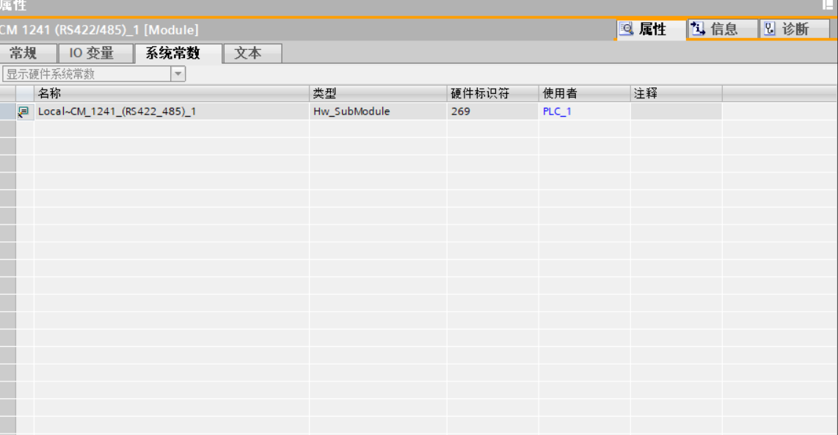Viewport: 838px width, 435px height.
Task: Switch to the 信息 (Info) inspector tab
Action: tap(715, 29)
